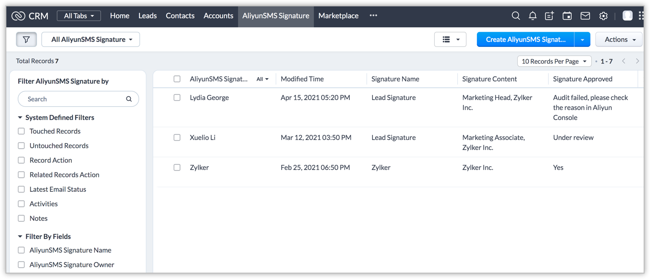Sort by Signature Name column header

tap(395, 79)
